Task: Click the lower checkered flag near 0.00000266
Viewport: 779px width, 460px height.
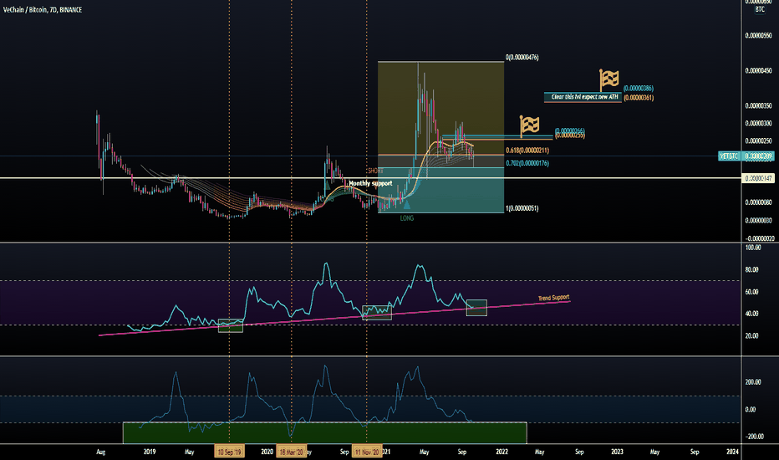Action: (529, 125)
